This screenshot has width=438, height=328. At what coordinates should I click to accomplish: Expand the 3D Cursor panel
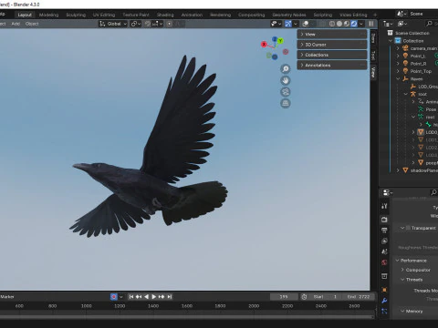(332, 45)
